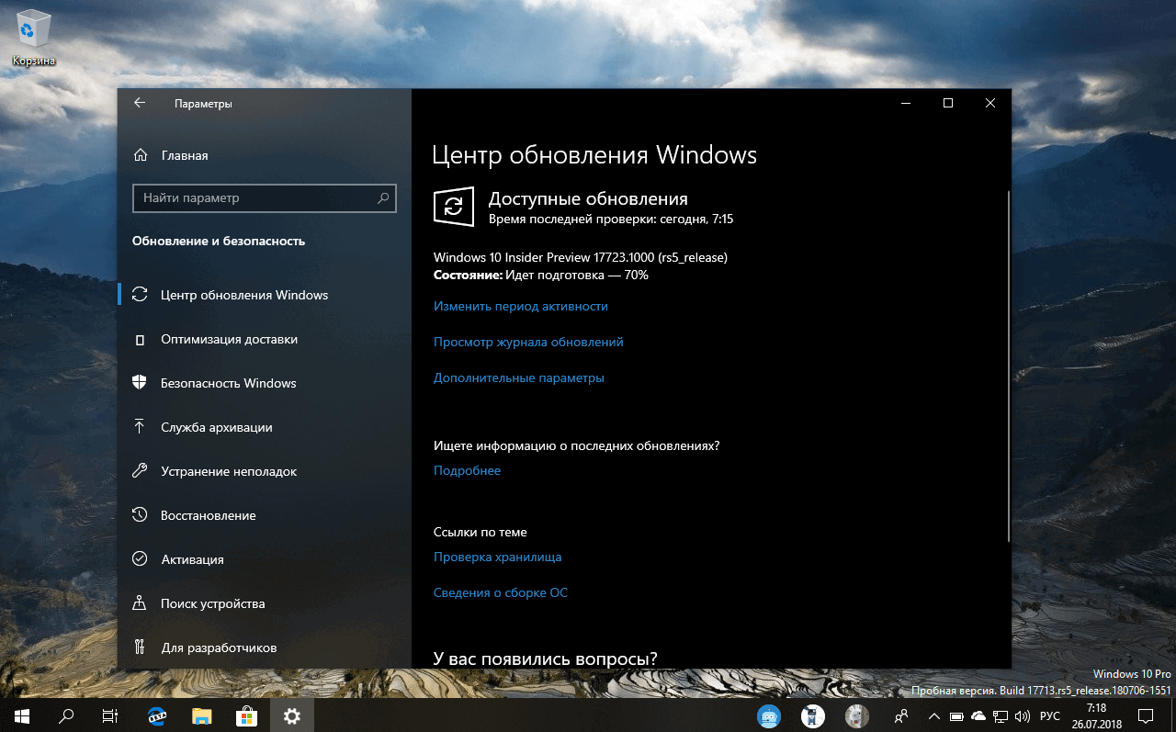The width and height of the screenshot is (1176, 732).
Task: Open OneDrive cloud icon in system tray
Action: tap(978, 716)
